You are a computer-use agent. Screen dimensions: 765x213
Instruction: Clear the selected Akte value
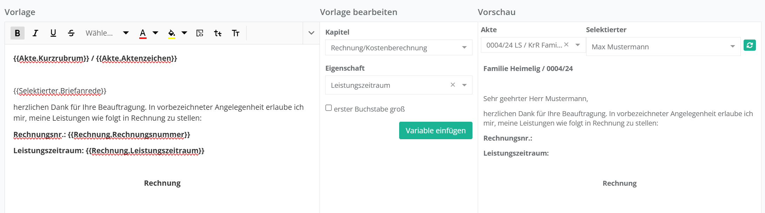point(566,45)
